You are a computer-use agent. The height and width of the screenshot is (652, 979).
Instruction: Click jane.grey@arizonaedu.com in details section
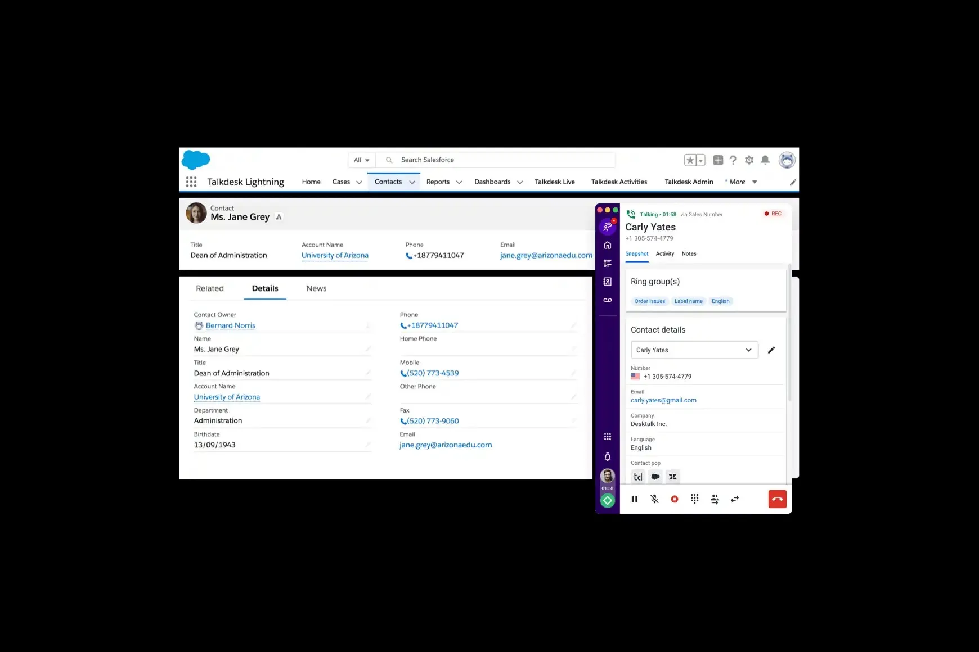(x=446, y=445)
